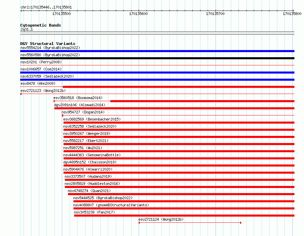Click the ruler's left arrow end
Screen dimensions: 304x236
pyautogui.click(x=22, y=11)
